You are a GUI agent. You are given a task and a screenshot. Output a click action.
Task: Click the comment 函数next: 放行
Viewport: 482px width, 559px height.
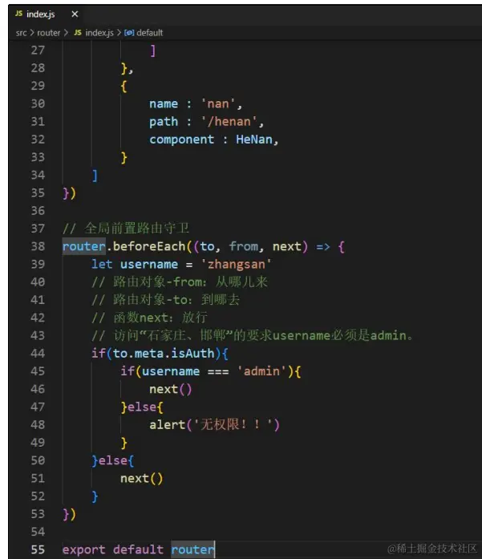point(149,318)
